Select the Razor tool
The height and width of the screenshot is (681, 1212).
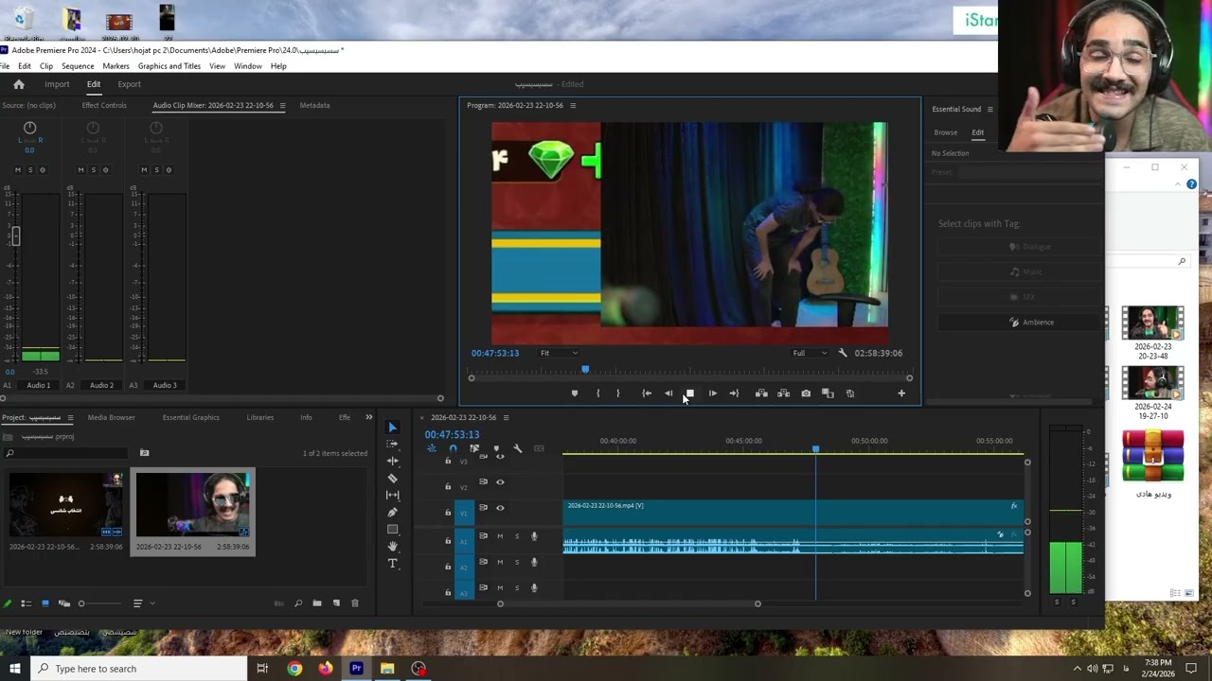tap(393, 479)
